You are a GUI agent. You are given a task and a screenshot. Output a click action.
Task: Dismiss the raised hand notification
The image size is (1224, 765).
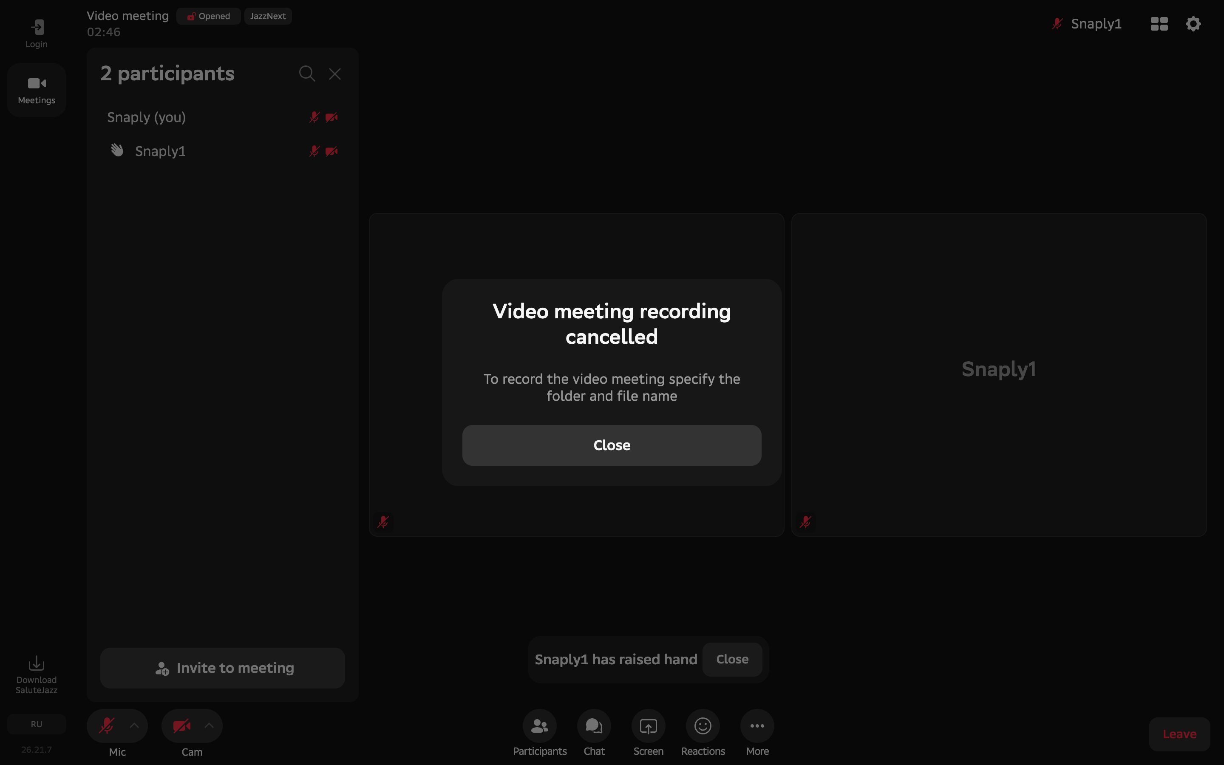[732, 659]
